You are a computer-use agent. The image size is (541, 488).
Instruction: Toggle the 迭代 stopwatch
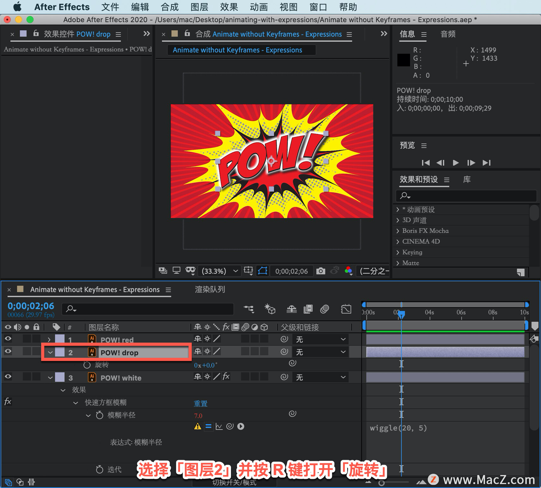(x=100, y=469)
